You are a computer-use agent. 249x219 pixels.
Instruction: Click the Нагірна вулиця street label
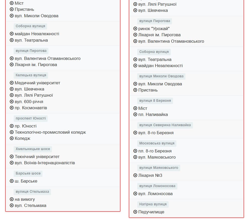click(x=153, y=204)
